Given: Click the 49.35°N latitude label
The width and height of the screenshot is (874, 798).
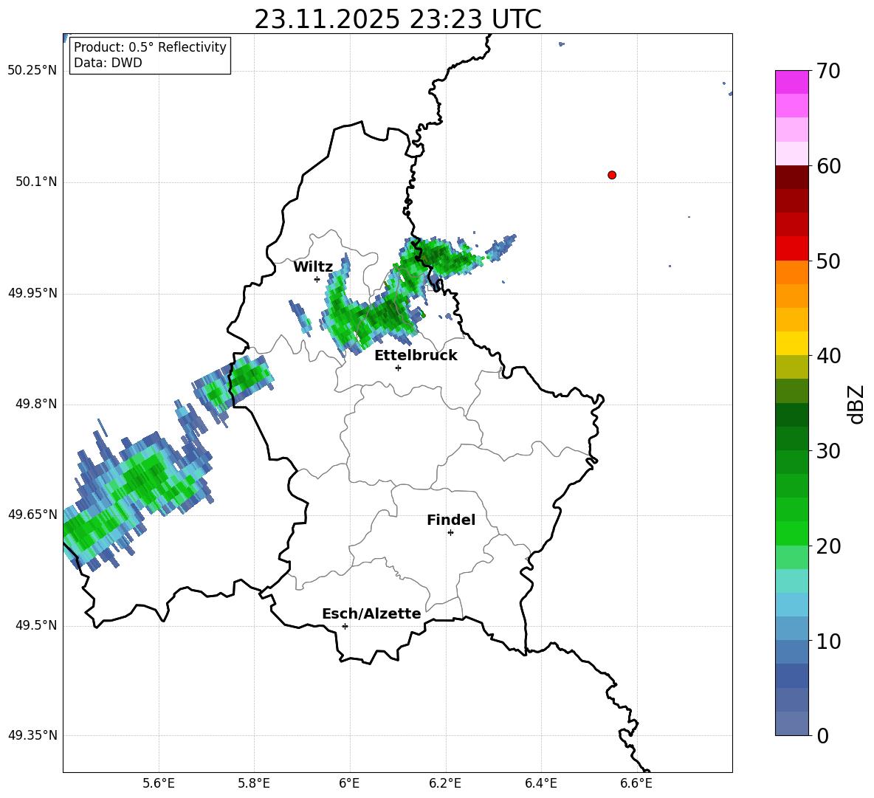Looking at the screenshot, I should [32, 735].
